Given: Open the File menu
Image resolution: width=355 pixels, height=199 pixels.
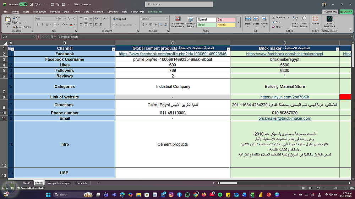Looking at the screenshot, I should pos(6,12).
